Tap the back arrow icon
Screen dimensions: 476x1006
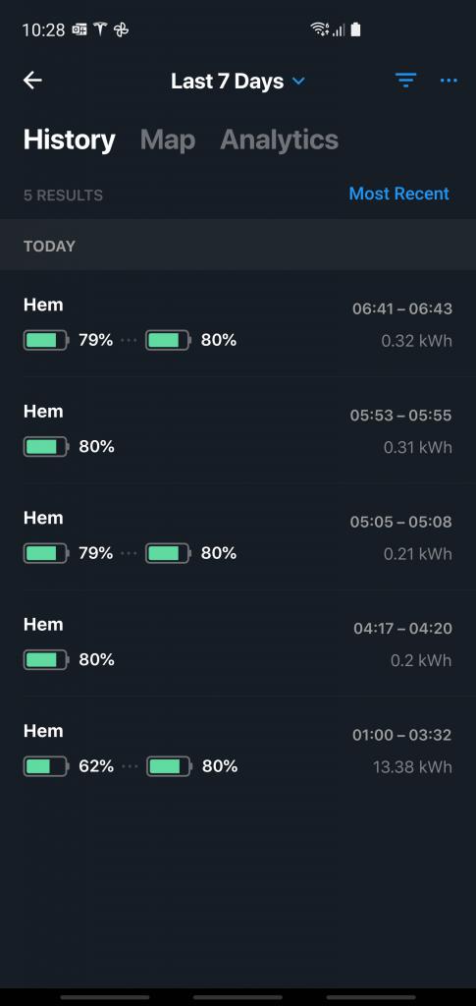pos(32,81)
